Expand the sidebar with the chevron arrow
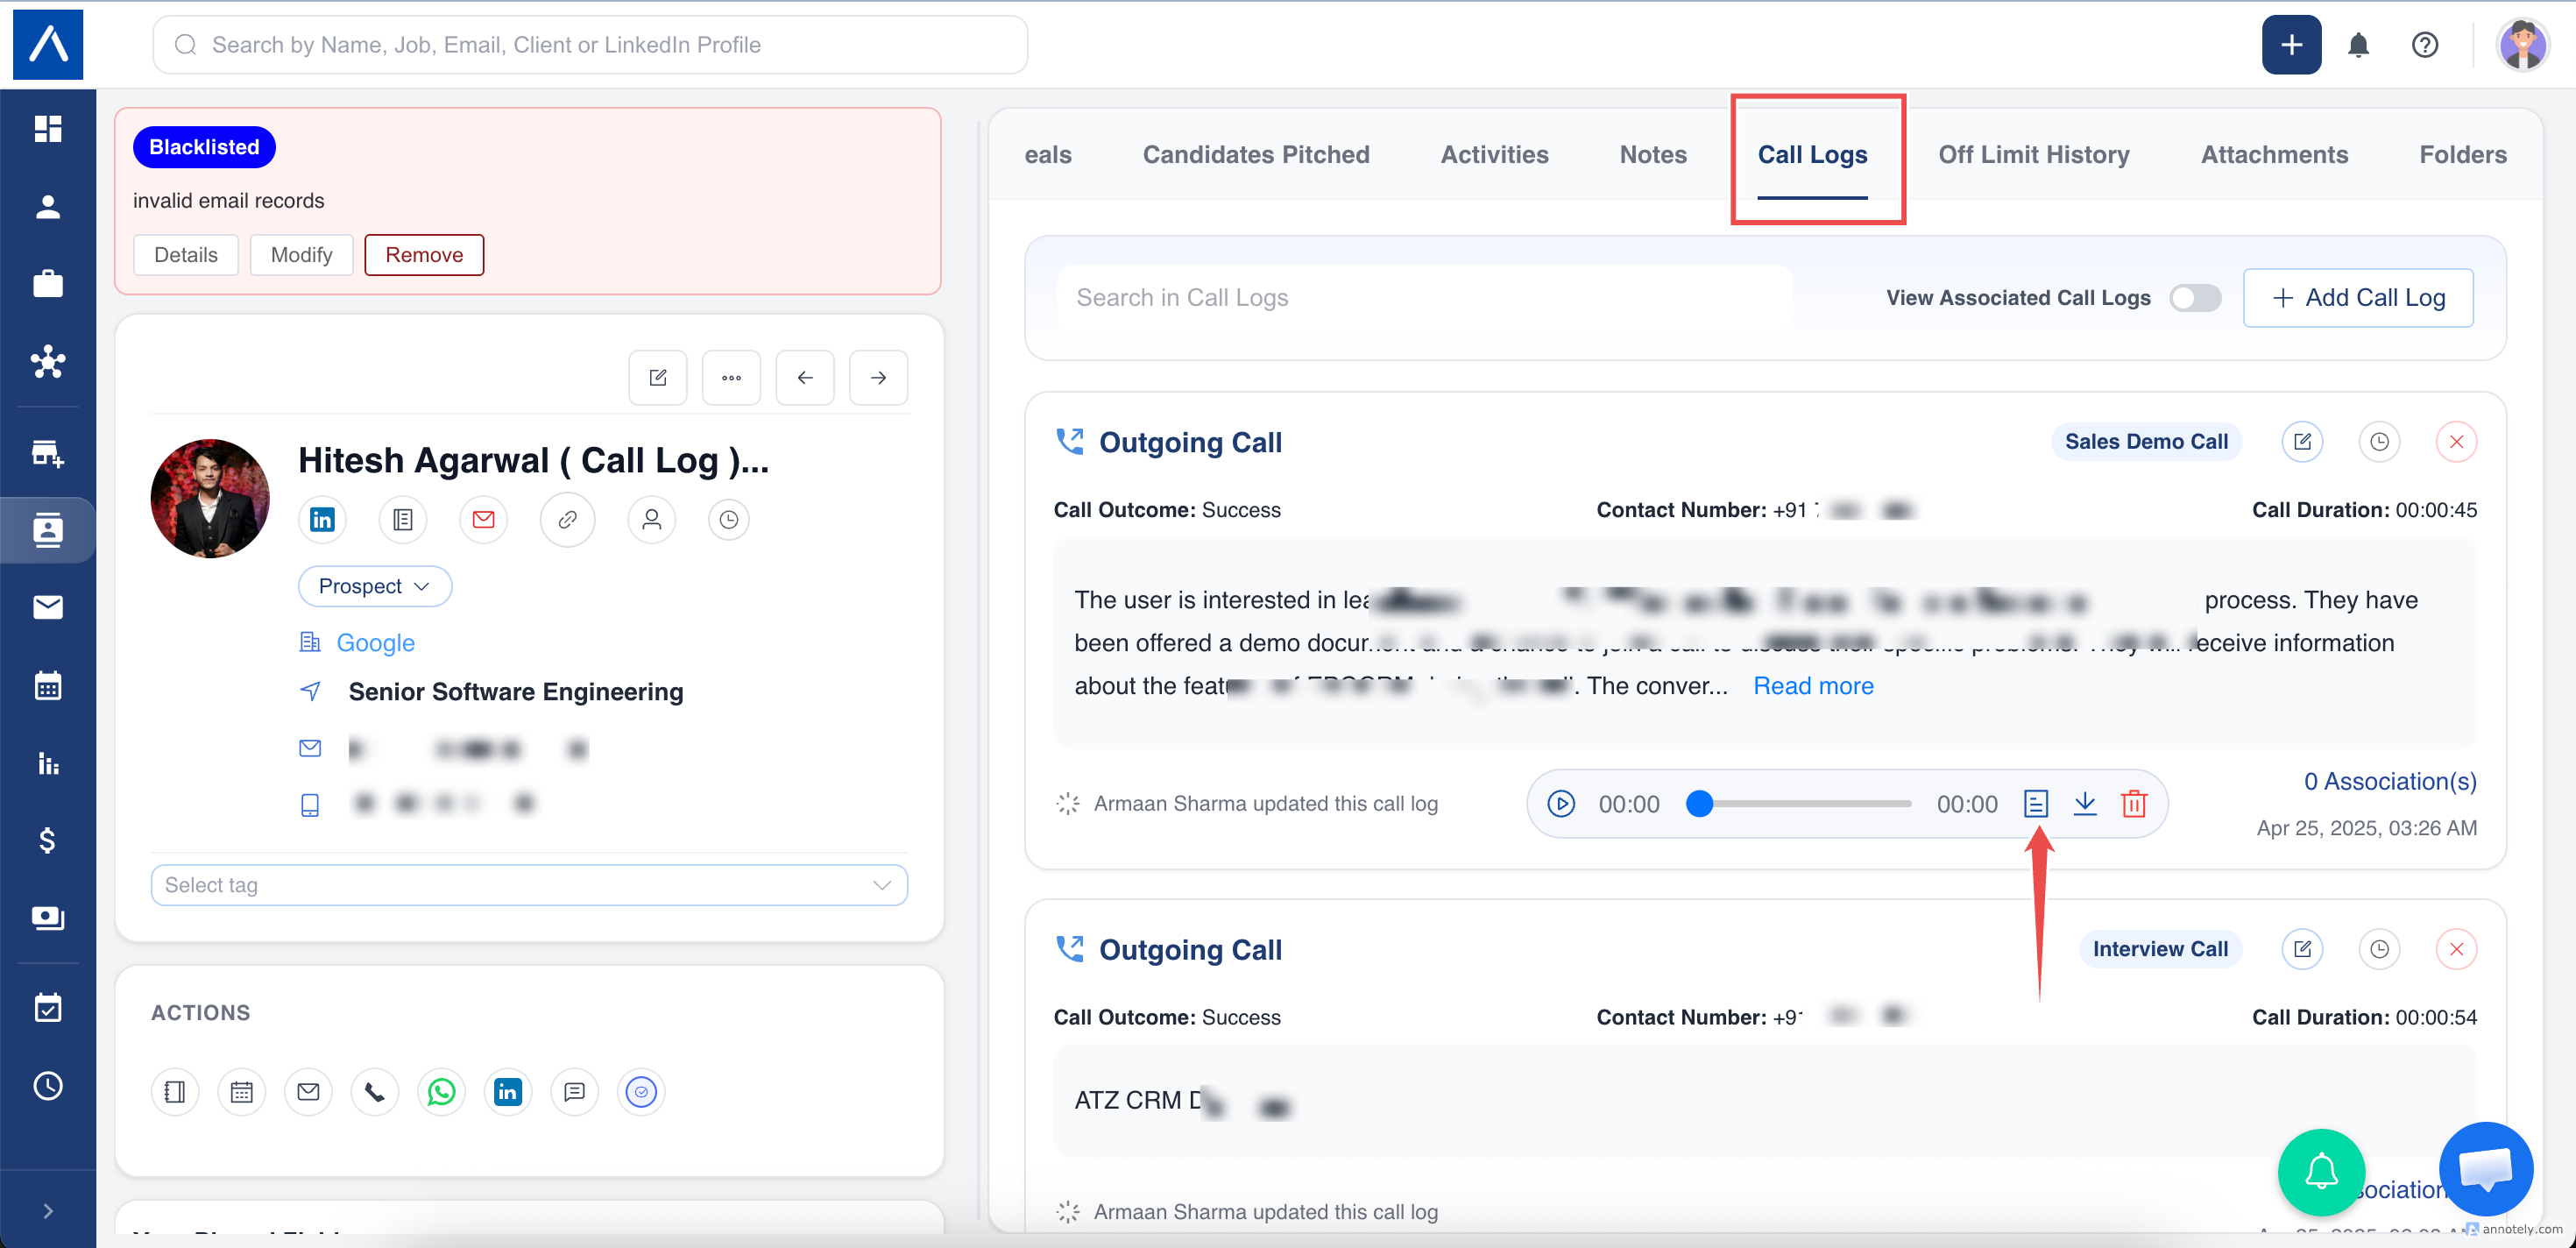The image size is (2576, 1248). pos(48,1211)
